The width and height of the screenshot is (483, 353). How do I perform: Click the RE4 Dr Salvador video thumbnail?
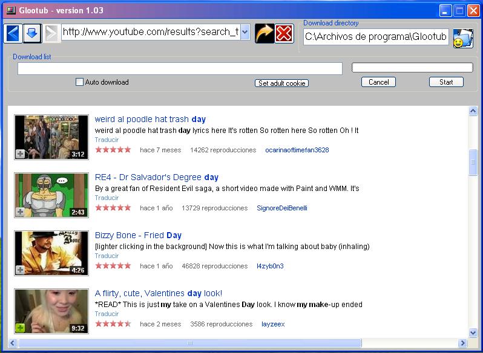click(x=51, y=195)
